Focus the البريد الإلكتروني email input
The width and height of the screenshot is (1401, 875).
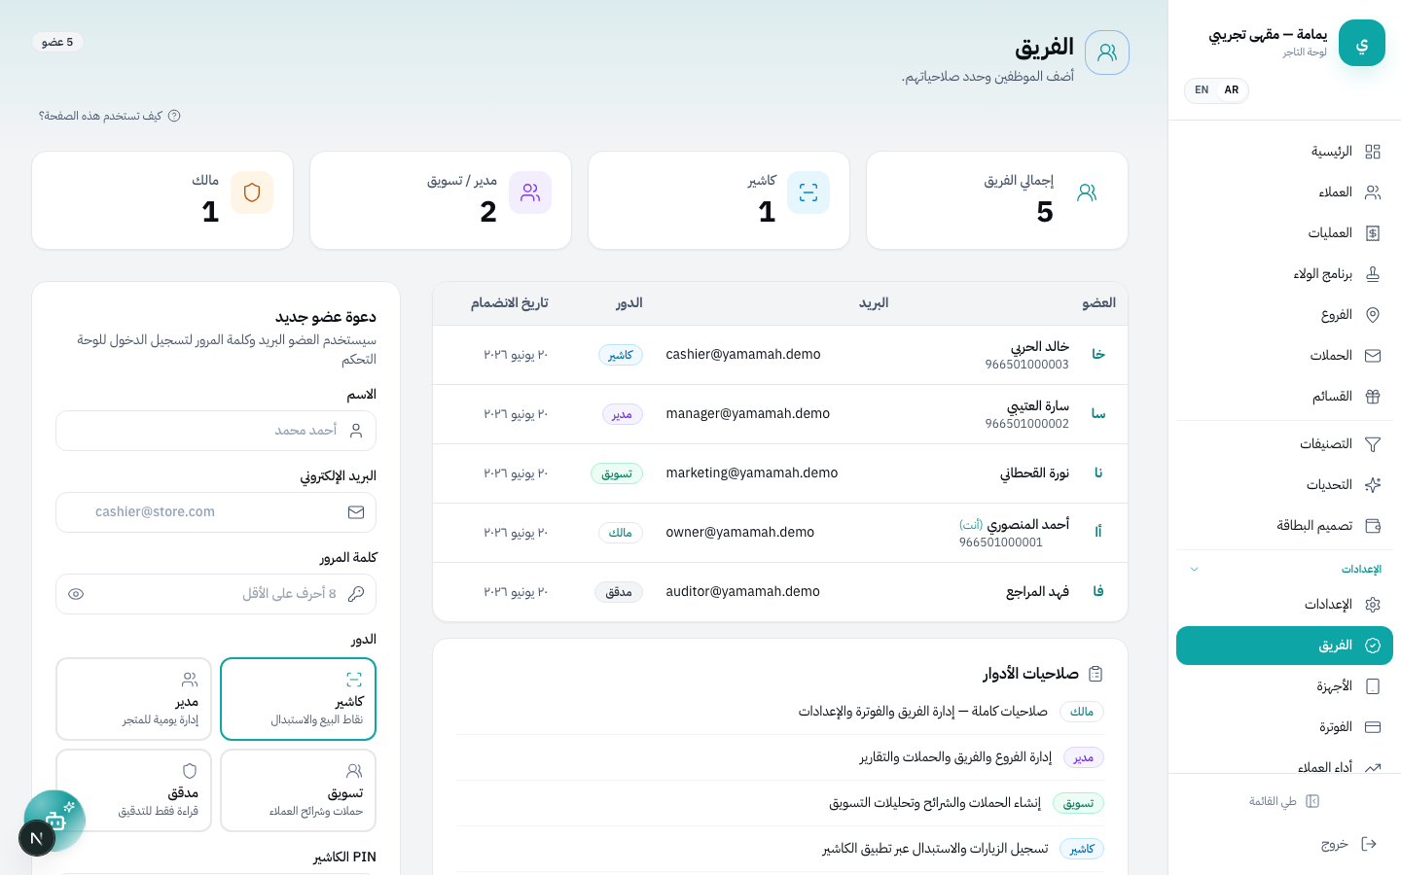click(216, 512)
